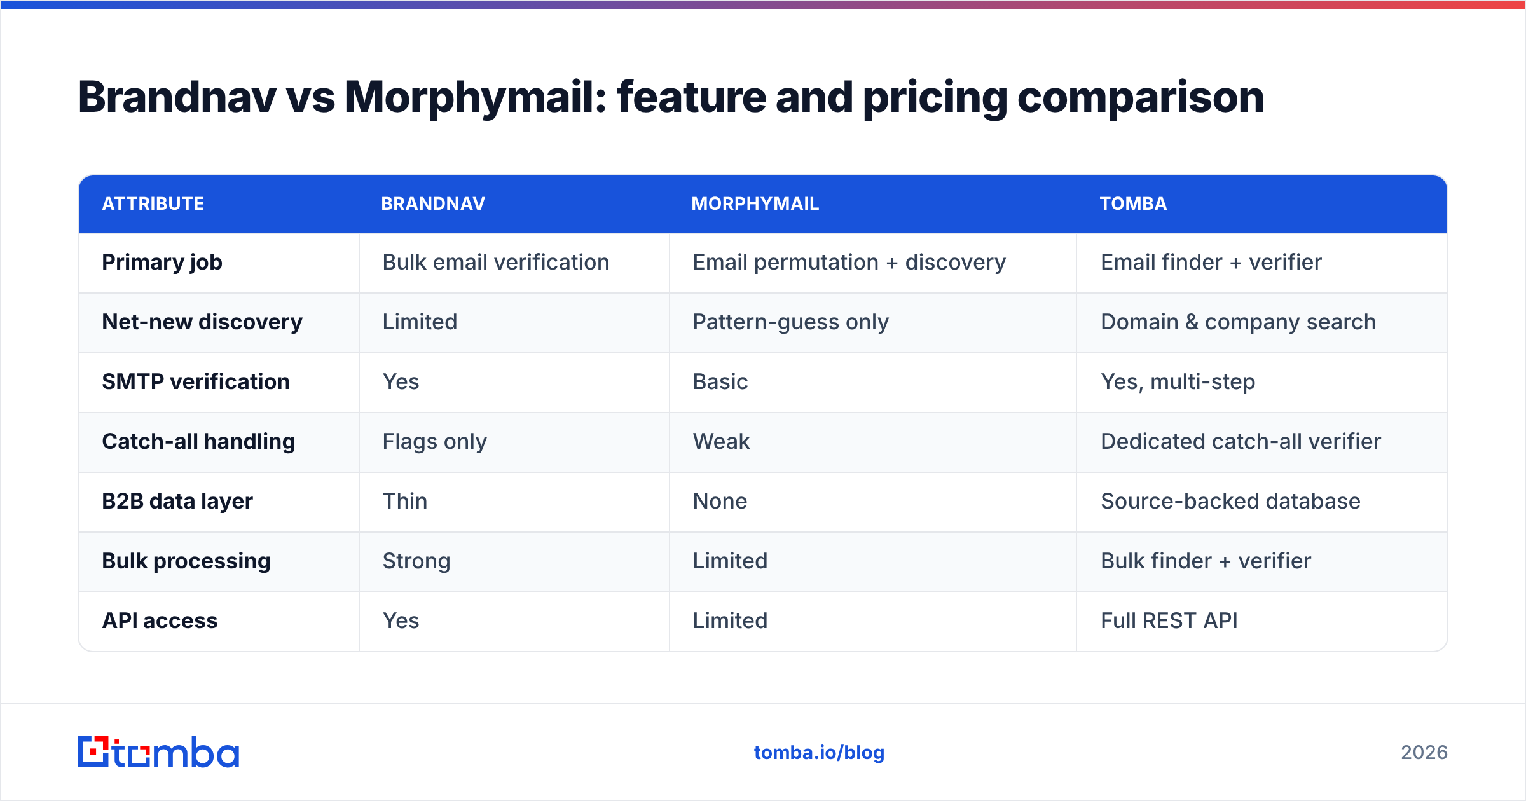Screen dimensions: 1526x801
Task: Open the tomba.io/blog link
Action: 819,753
